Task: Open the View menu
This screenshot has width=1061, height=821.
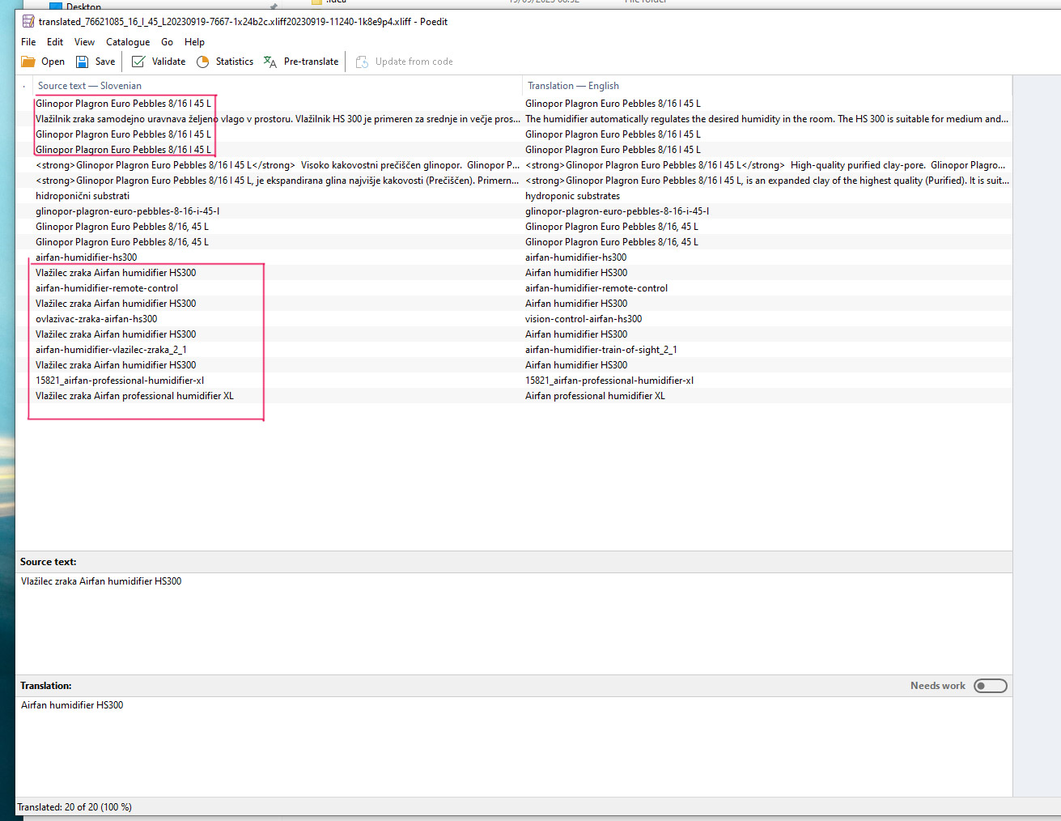Action: [84, 42]
